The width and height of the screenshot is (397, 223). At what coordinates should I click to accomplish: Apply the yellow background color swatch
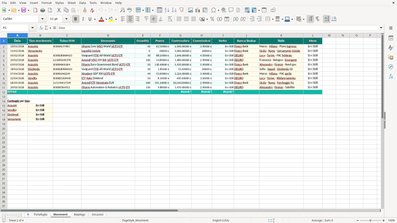point(111,19)
